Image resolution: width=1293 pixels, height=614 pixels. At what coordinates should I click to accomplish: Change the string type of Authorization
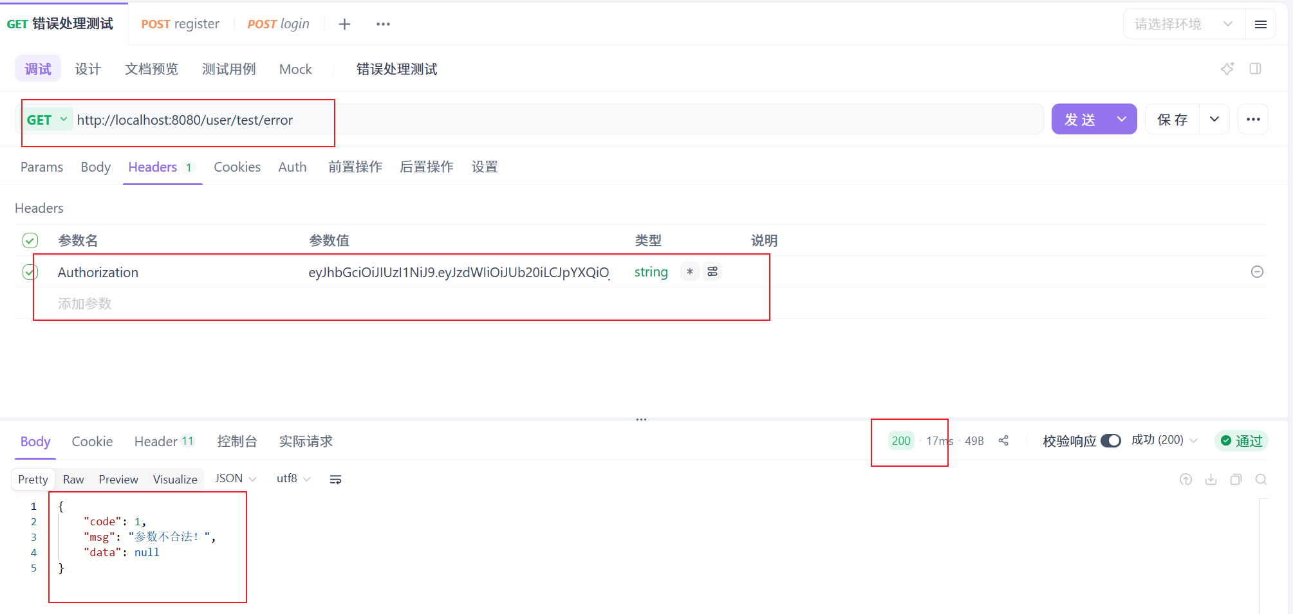(651, 272)
